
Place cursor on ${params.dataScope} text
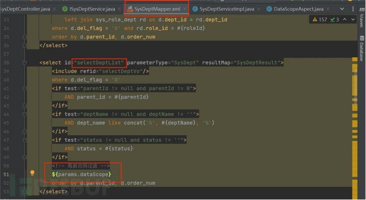coord(82,175)
